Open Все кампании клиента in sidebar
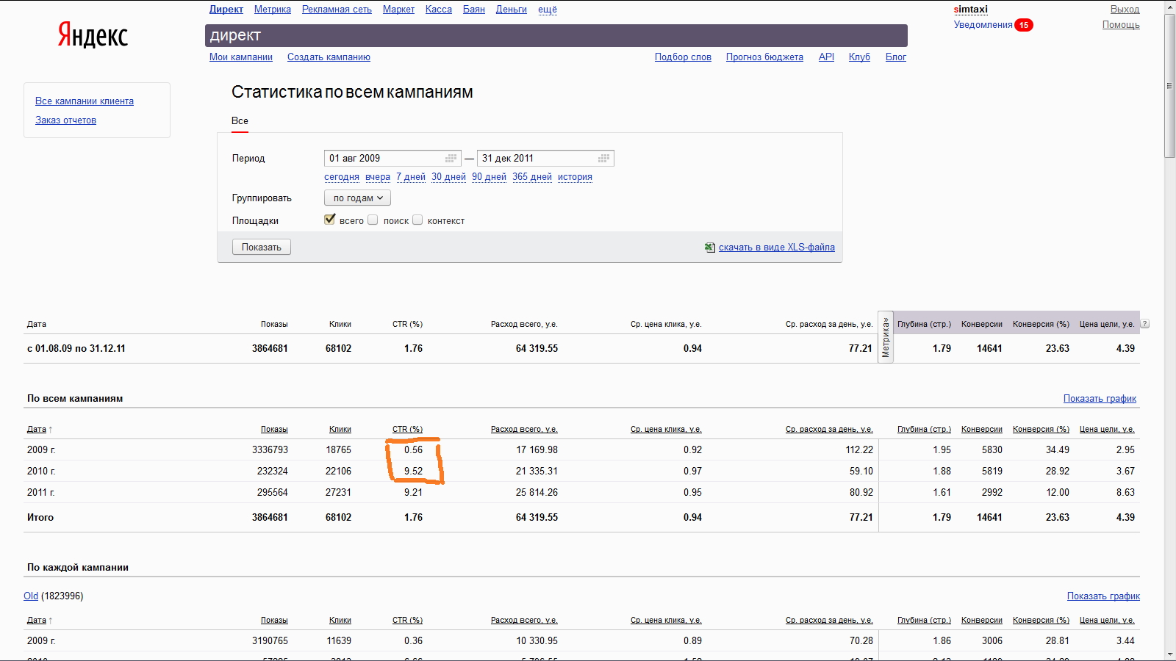Image resolution: width=1176 pixels, height=661 pixels. point(85,101)
